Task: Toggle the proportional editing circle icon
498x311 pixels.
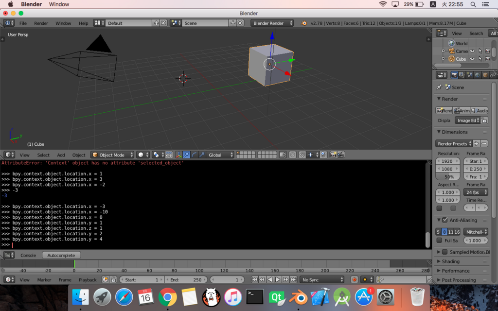Action: coord(292,155)
